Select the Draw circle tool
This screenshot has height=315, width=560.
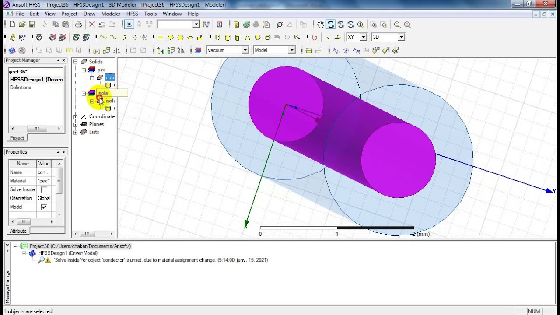click(x=171, y=38)
